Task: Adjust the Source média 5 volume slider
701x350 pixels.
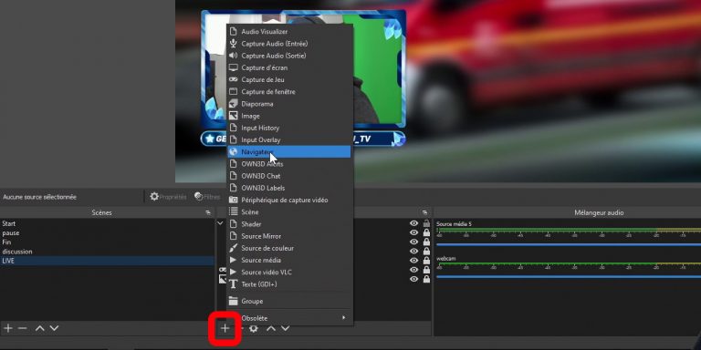Action: click(x=569, y=244)
